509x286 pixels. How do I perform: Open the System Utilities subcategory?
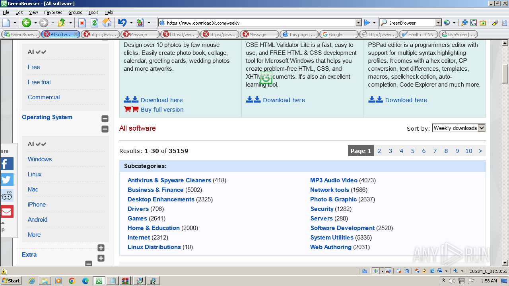pos(332,238)
